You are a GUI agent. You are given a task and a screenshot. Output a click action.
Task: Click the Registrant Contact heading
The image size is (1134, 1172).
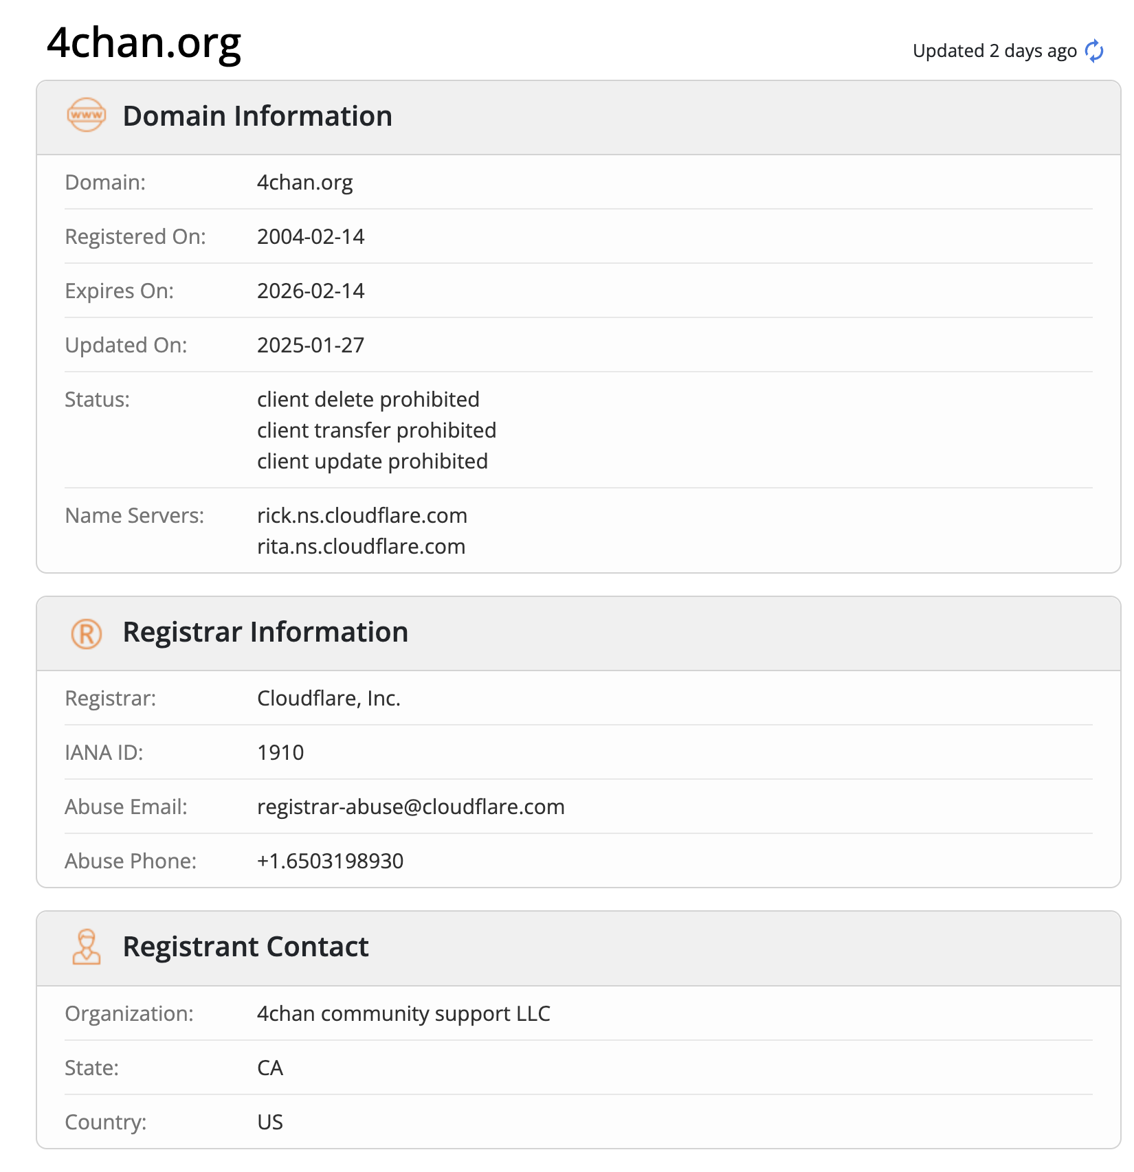(245, 947)
